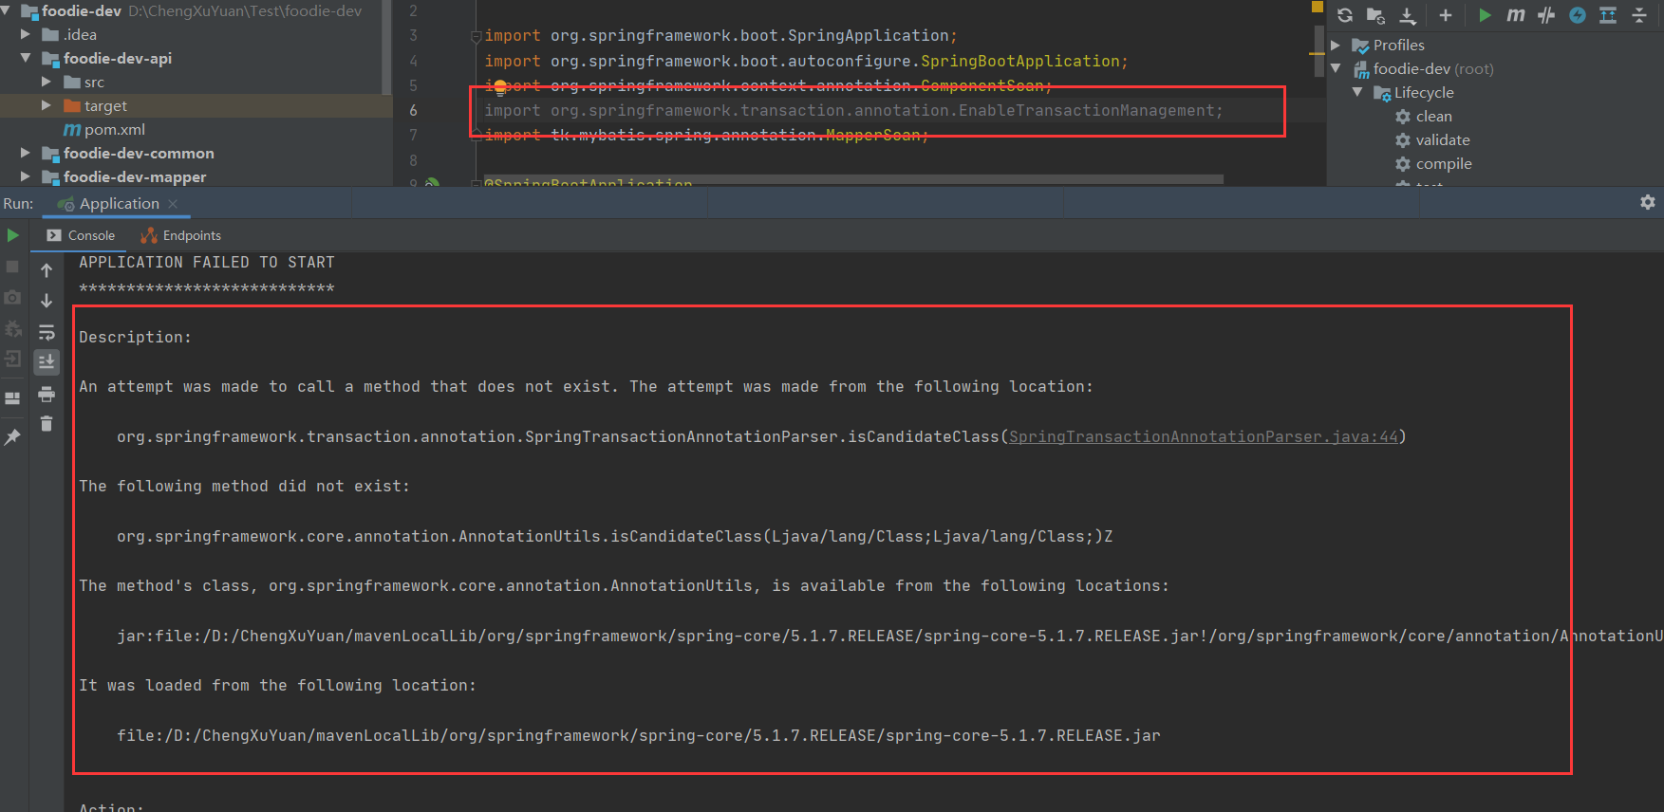This screenshot has width=1664, height=812.
Task: Expand the src folder
Action: click(47, 82)
